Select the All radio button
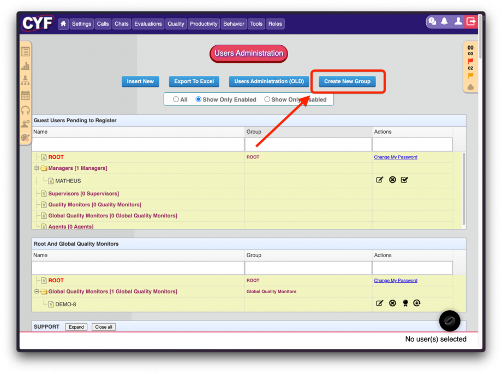The width and height of the screenshot is (502, 374). click(x=176, y=99)
